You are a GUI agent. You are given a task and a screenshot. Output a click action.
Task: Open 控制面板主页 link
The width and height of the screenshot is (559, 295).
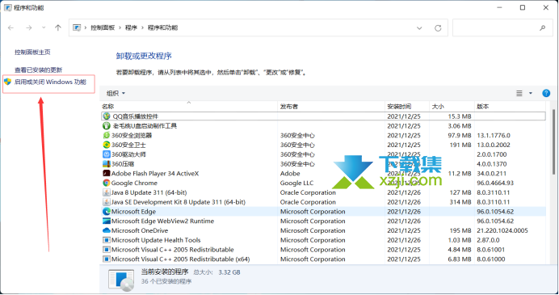32,52
